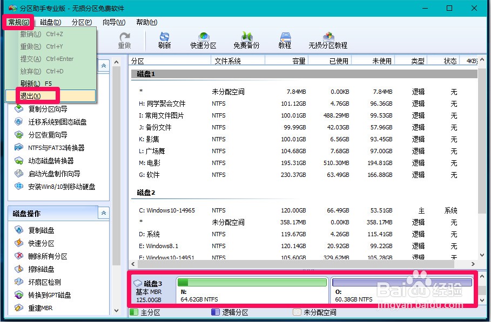This screenshot has height=322, width=491.
Task: Click the green 主分区 legend swatch
Action: 134,312
